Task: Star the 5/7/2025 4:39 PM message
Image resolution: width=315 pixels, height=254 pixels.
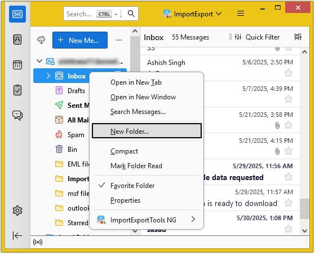Action: 289,99
